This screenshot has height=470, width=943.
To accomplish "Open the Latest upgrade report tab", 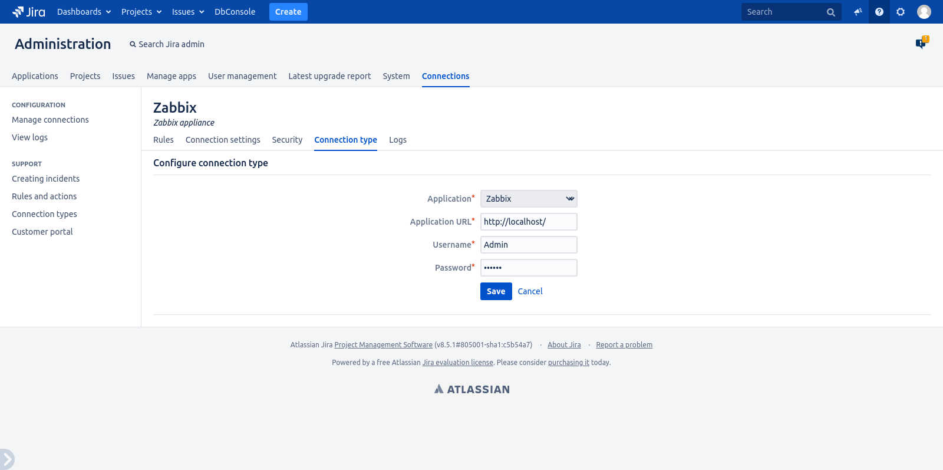I will (x=329, y=76).
